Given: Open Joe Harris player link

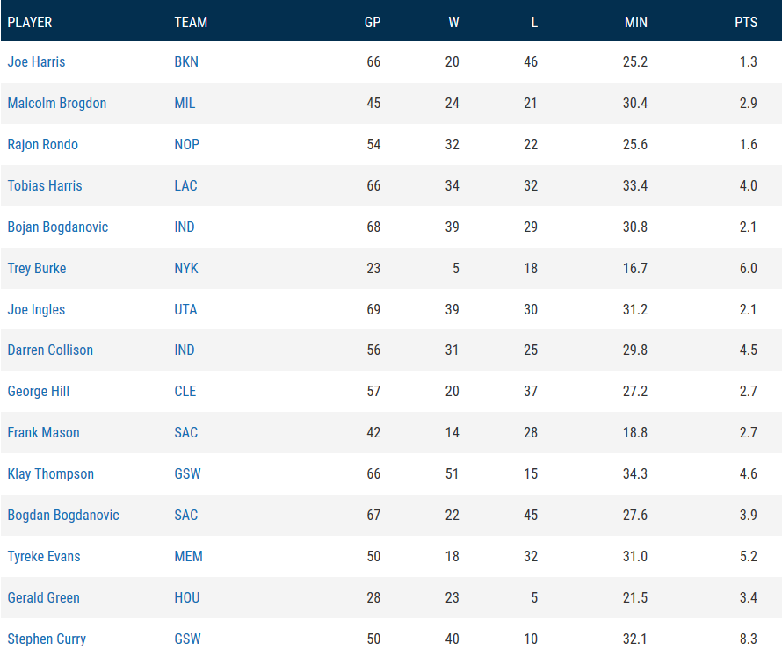Looking at the screenshot, I should tap(36, 62).
